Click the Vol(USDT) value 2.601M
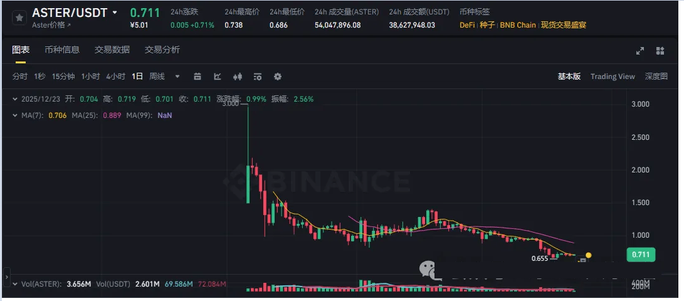The width and height of the screenshot is (684, 301). (149, 284)
